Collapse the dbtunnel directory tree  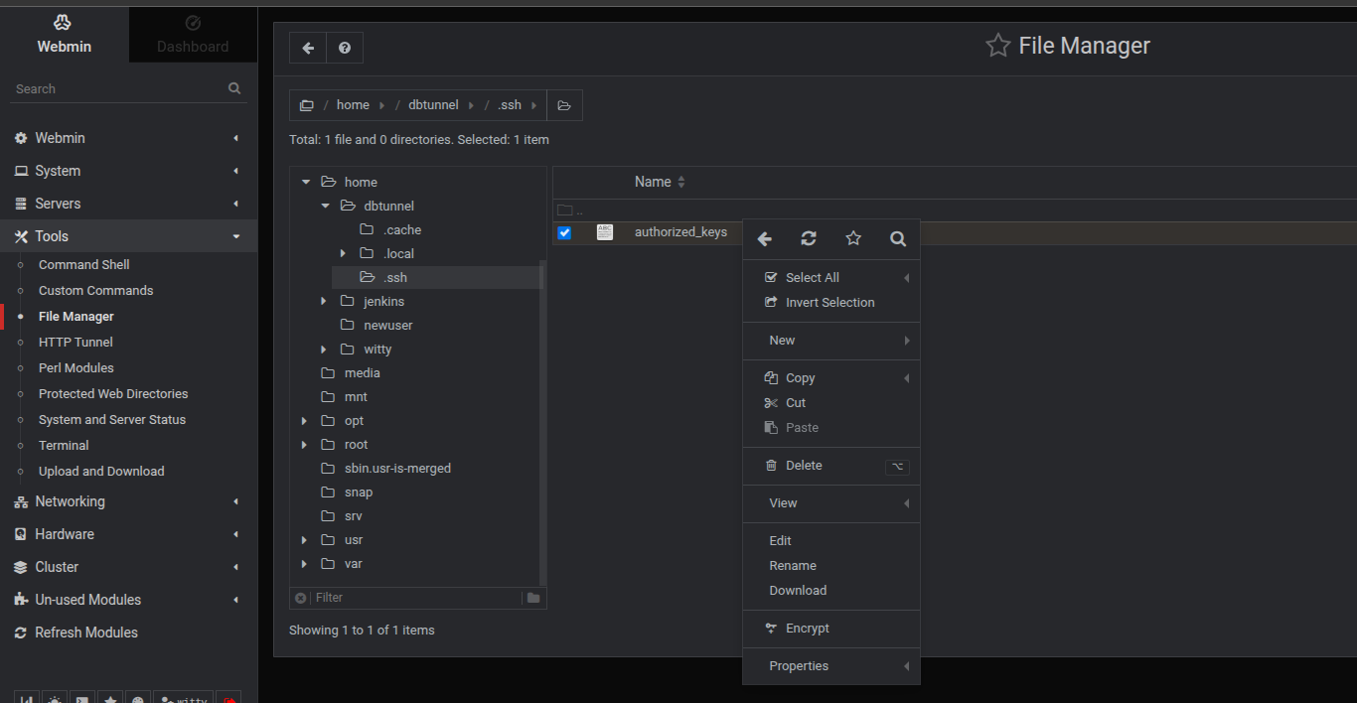point(324,206)
